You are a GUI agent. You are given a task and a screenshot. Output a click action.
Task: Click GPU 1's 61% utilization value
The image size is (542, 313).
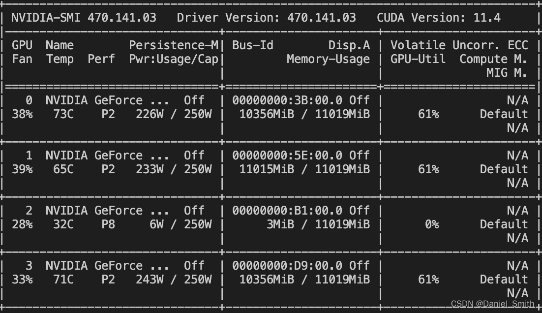[x=428, y=169]
